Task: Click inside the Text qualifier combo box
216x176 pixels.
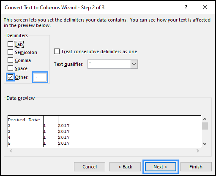Action: [109, 64]
